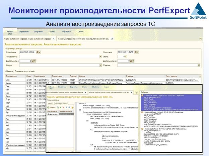Screen dimensions: 209x156
Task: Open calendar picker for Дата начала field
Action: coord(38,52)
